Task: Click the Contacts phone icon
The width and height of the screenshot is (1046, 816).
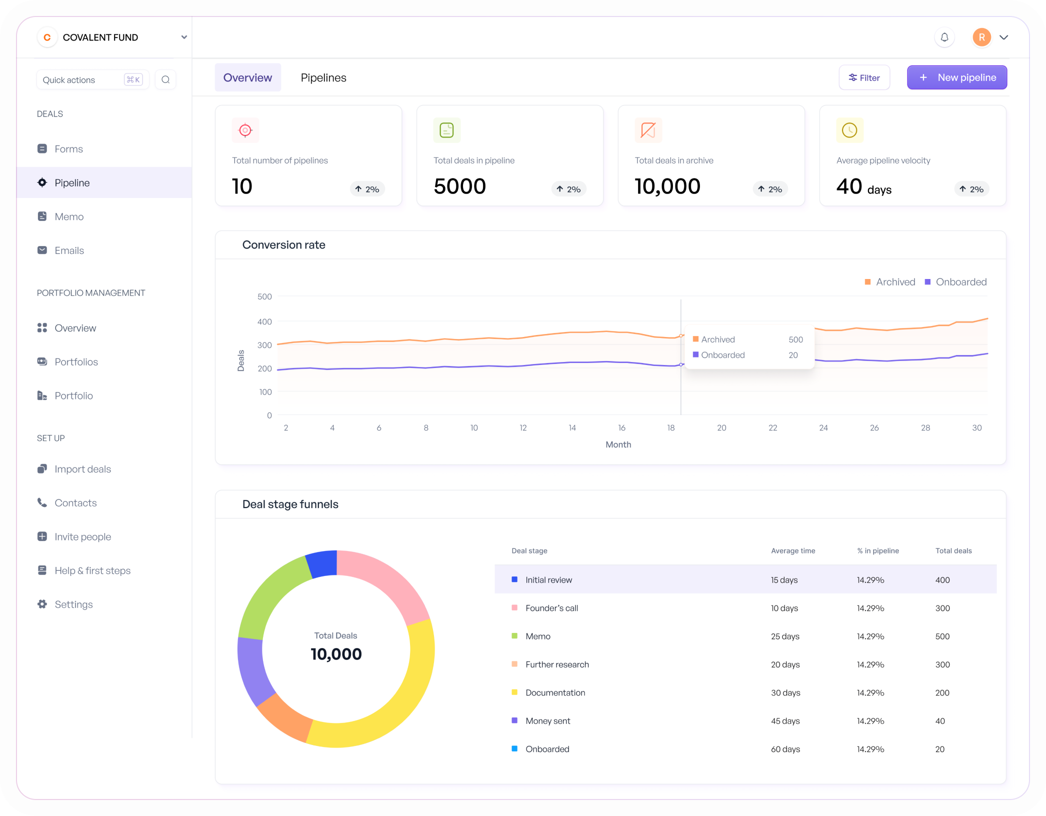Action: (42, 502)
